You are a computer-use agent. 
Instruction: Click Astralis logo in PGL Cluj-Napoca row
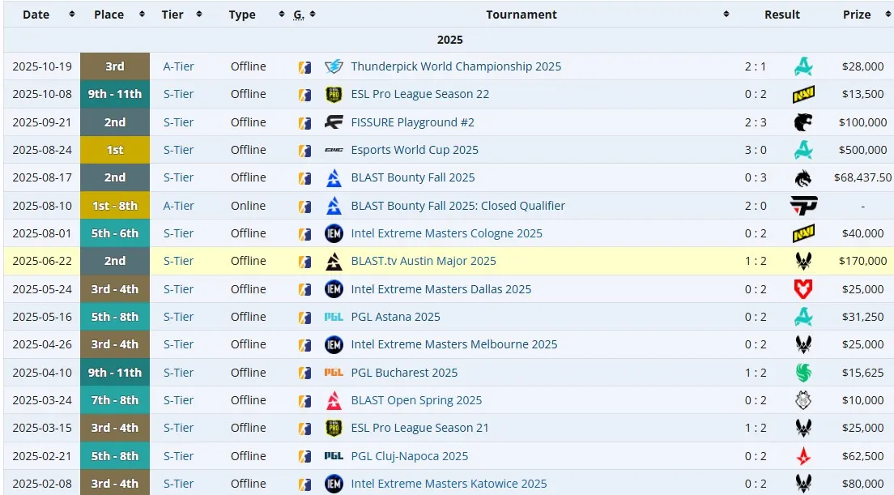coord(803,456)
